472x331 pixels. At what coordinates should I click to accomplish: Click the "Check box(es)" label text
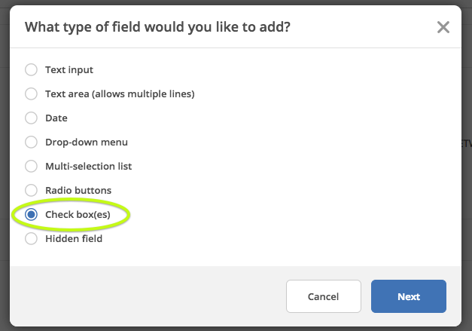pos(78,215)
